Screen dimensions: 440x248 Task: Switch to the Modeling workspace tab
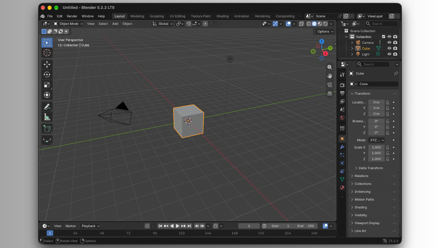point(137,16)
